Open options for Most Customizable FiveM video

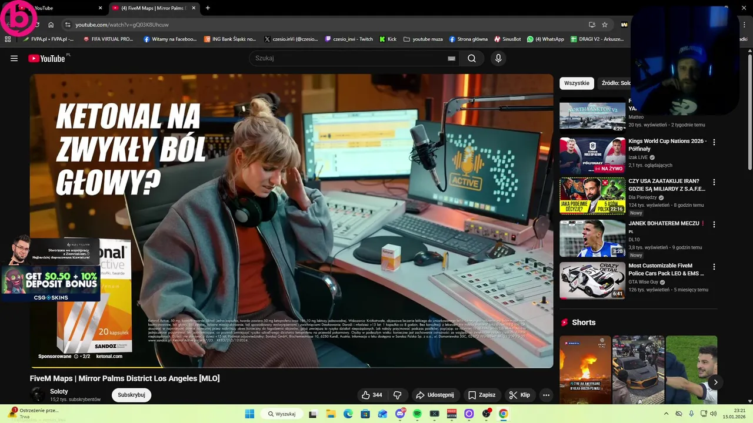pos(714,267)
